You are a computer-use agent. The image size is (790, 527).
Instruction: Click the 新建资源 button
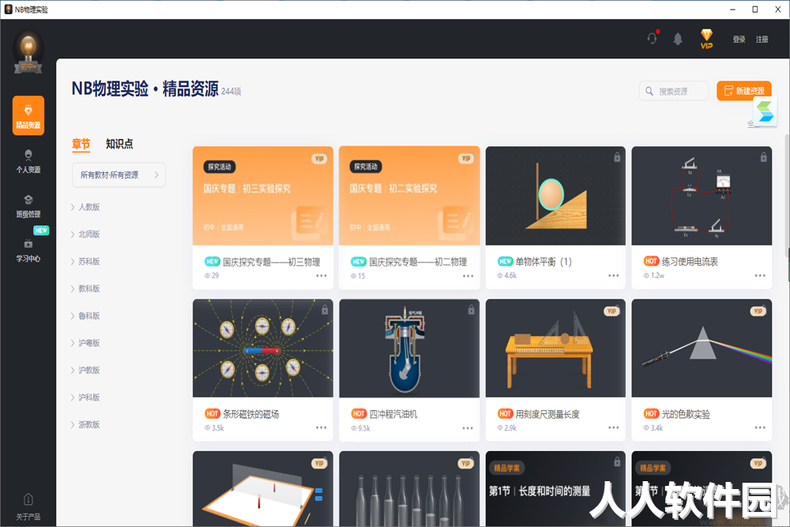(744, 91)
